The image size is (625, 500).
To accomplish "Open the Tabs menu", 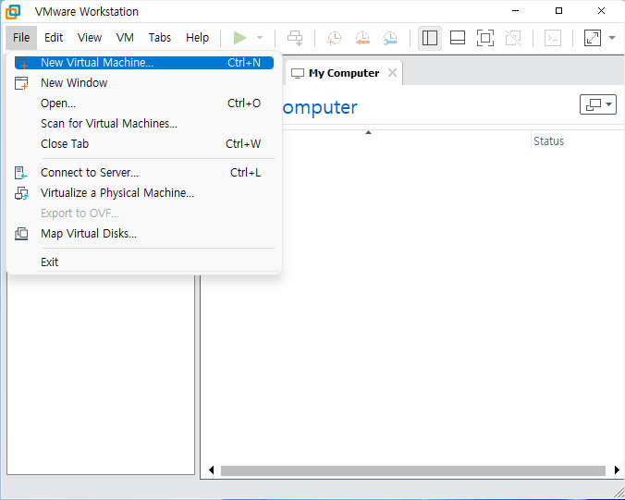I will pos(159,38).
